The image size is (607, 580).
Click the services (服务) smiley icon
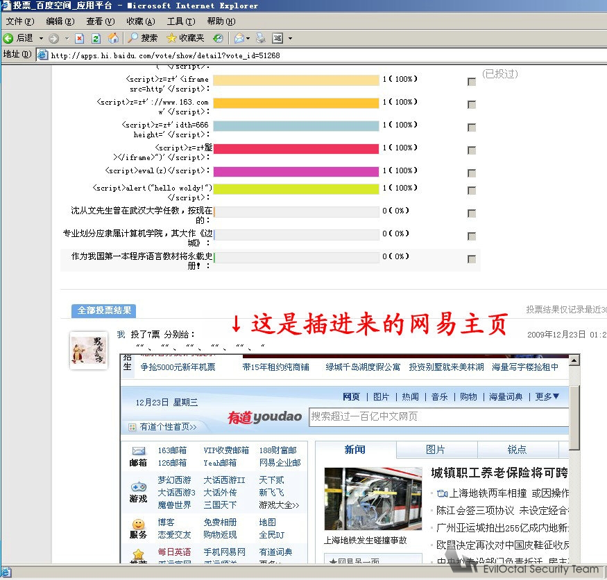[138, 524]
